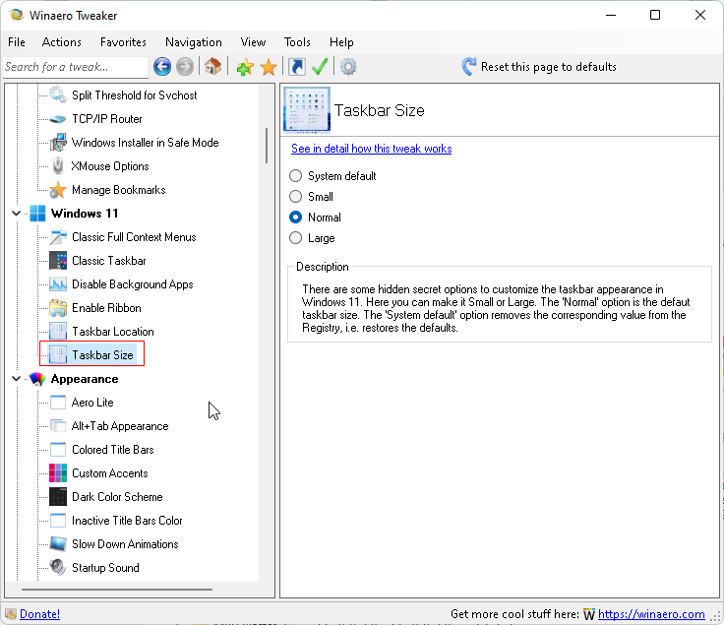This screenshot has width=724, height=625.
Task: Maximize the Winaero Tweaker window
Action: coord(655,15)
